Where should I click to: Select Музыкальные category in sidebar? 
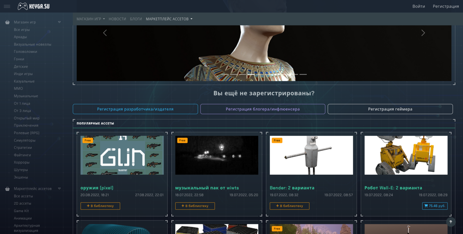tap(26, 96)
